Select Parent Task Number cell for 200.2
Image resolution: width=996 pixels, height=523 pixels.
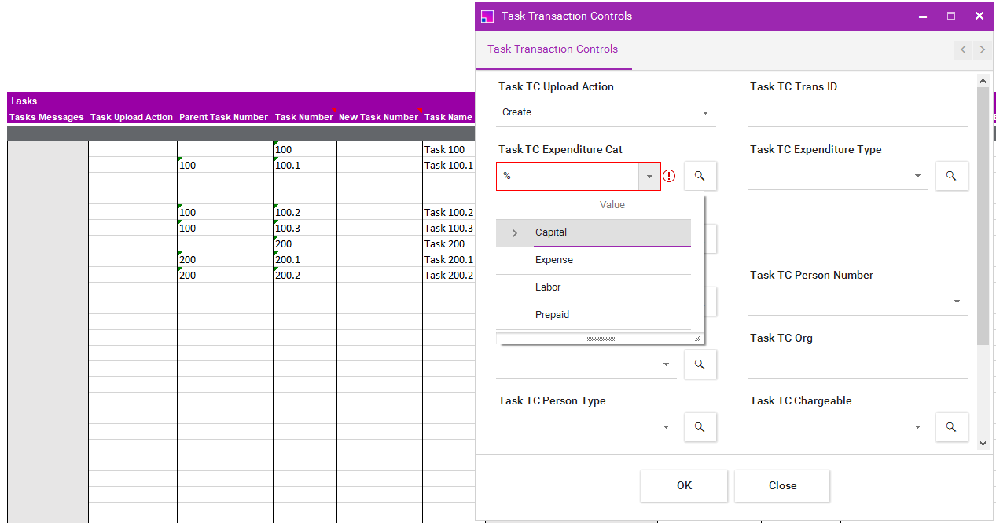(225, 275)
